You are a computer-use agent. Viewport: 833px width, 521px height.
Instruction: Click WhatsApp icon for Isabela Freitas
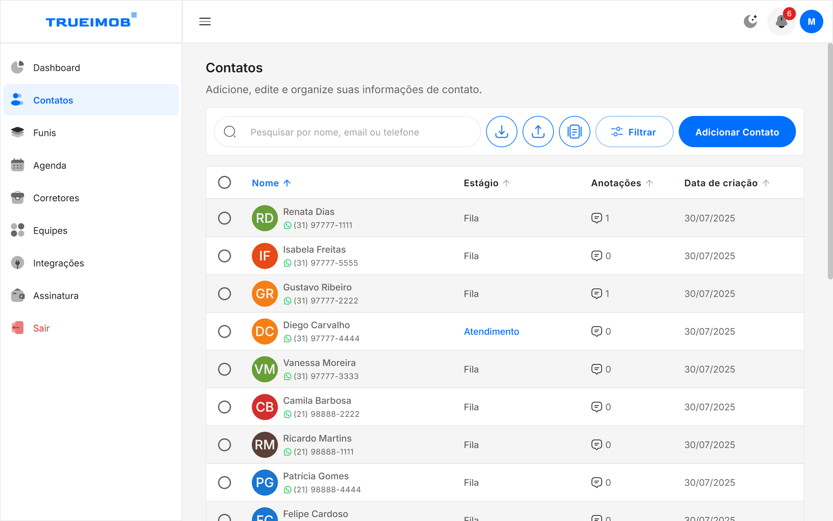287,263
